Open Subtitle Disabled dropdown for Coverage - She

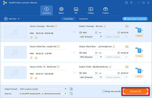pos(116,37)
